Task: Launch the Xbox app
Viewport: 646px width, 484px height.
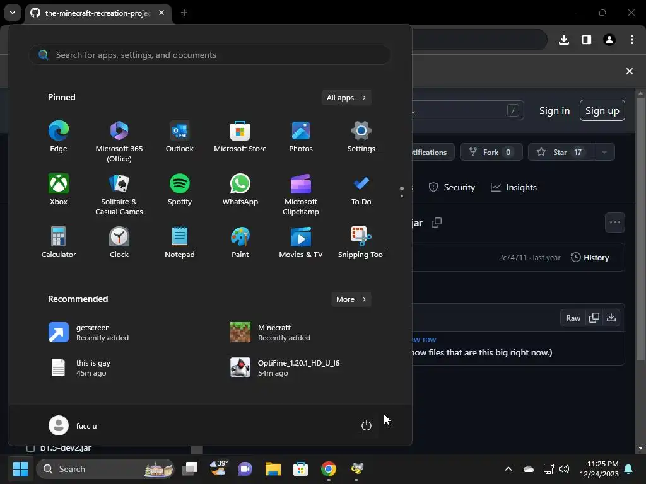Action: pos(59,190)
